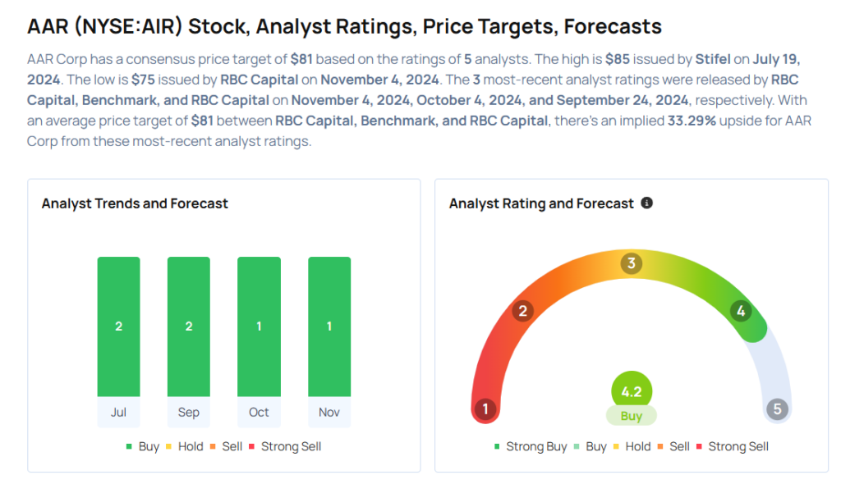
Task: Select the Oct bar in the trends chart
Action: [x=259, y=326]
